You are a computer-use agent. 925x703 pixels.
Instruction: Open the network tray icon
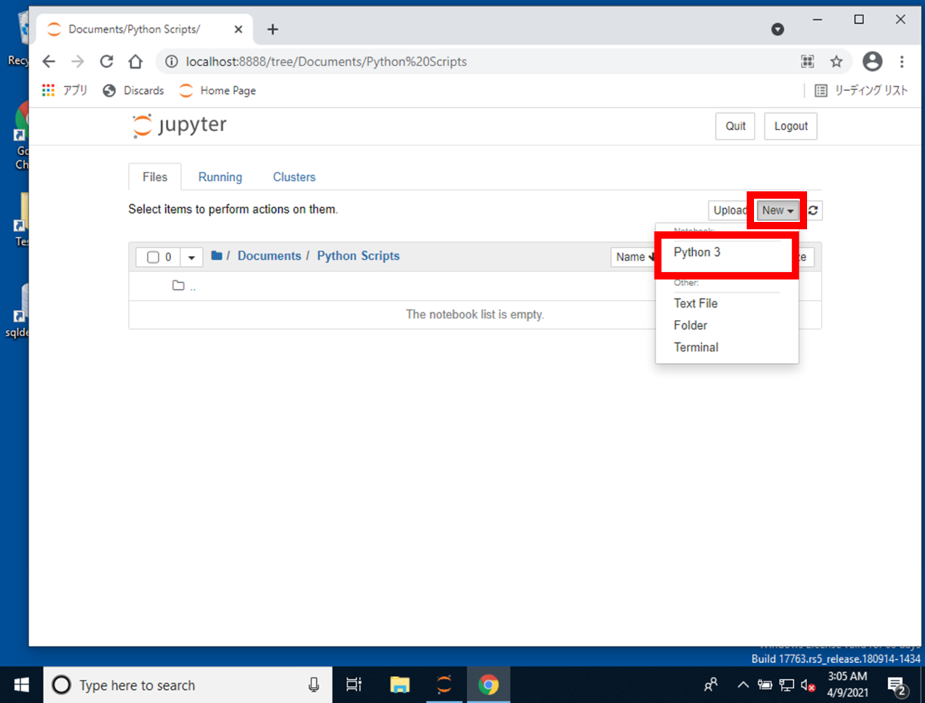point(787,684)
